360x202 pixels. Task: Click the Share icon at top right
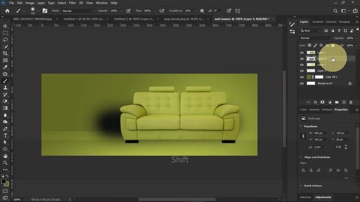(355, 11)
